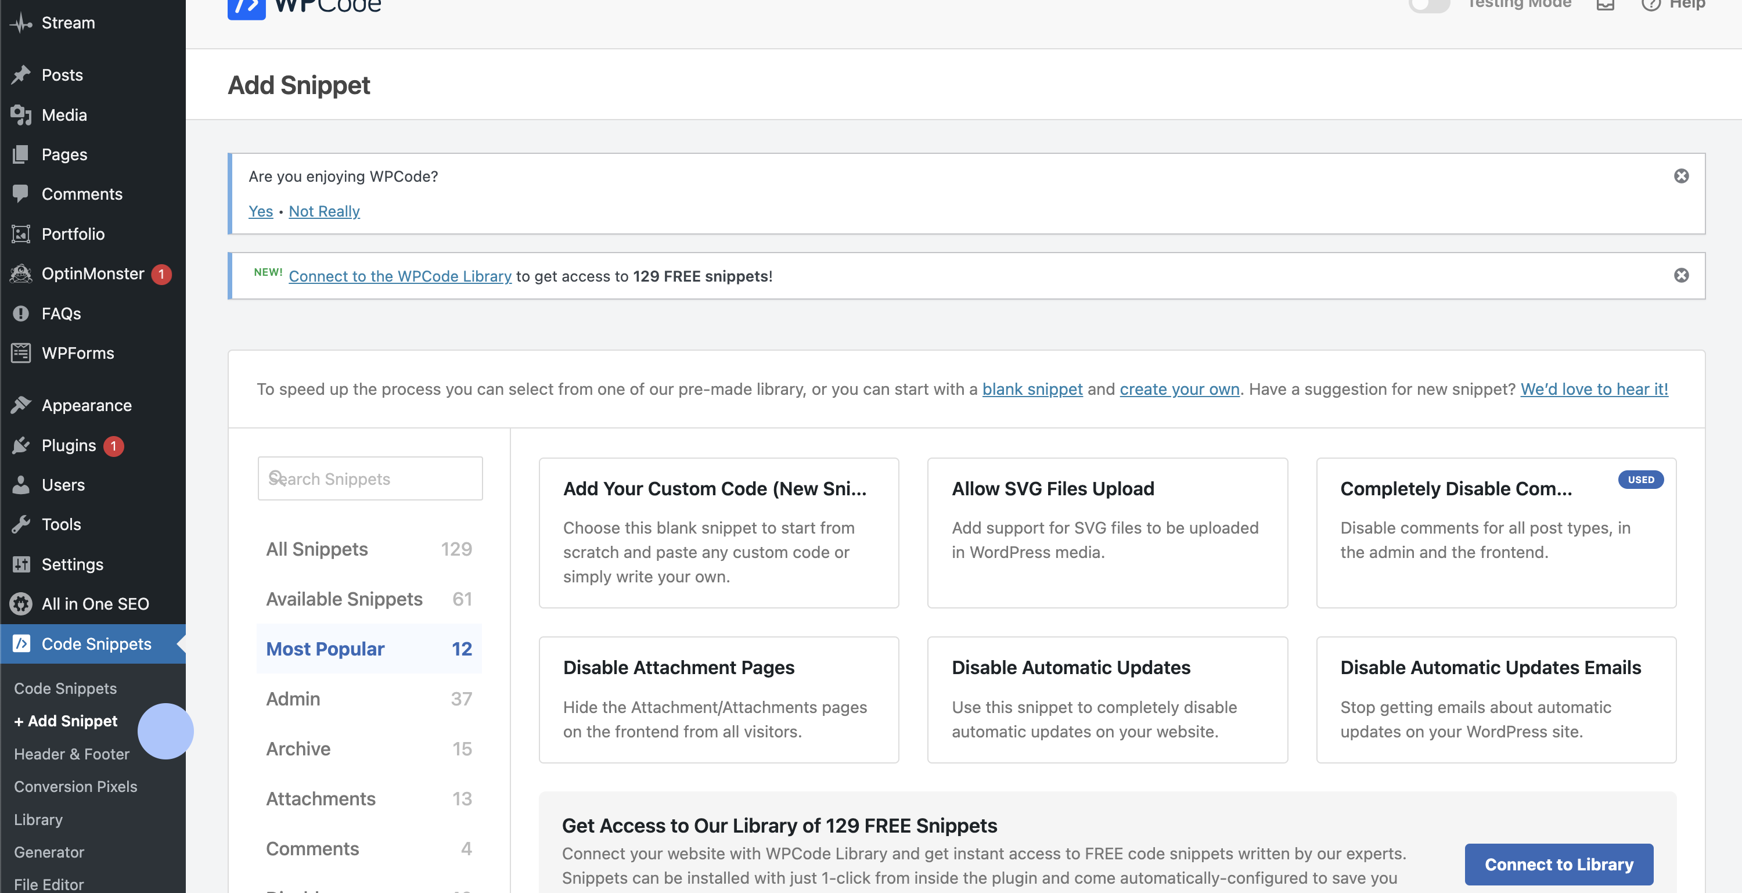Open the Header & Footer submenu item
The height and width of the screenshot is (893, 1742).
[x=71, y=754]
